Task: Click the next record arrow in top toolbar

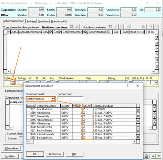Action: tap(156, 27)
